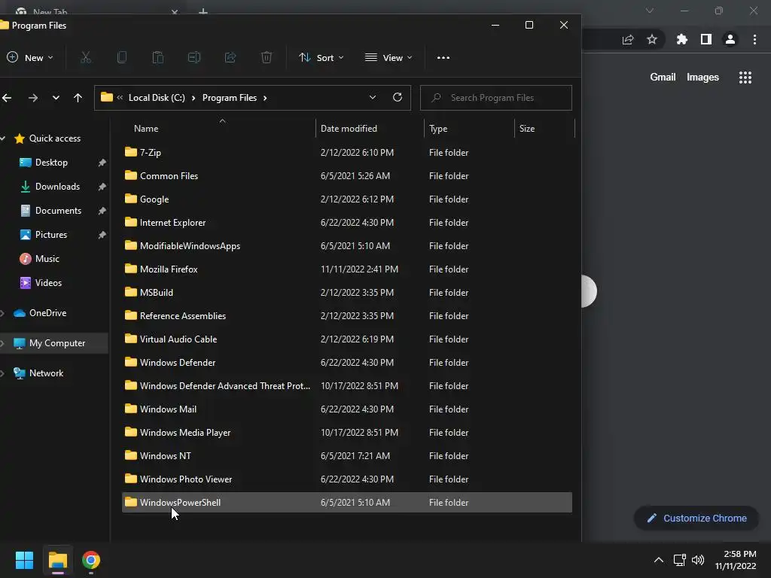This screenshot has width=771, height=578.
Task: Select the MSBuild folder
Action: pyautogui.click(x=346, y=293)
